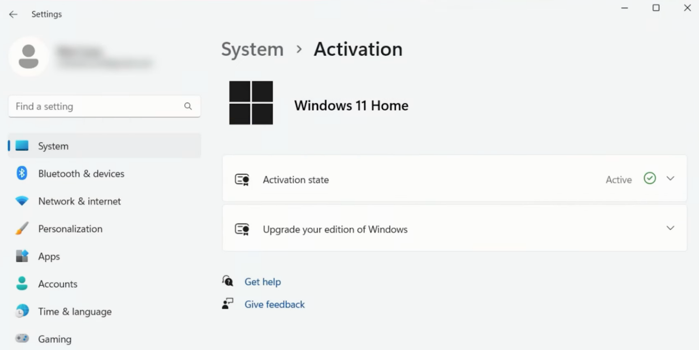
Task: Select the Bluetooth & devices sidebar icon
Action: point(21,174)
